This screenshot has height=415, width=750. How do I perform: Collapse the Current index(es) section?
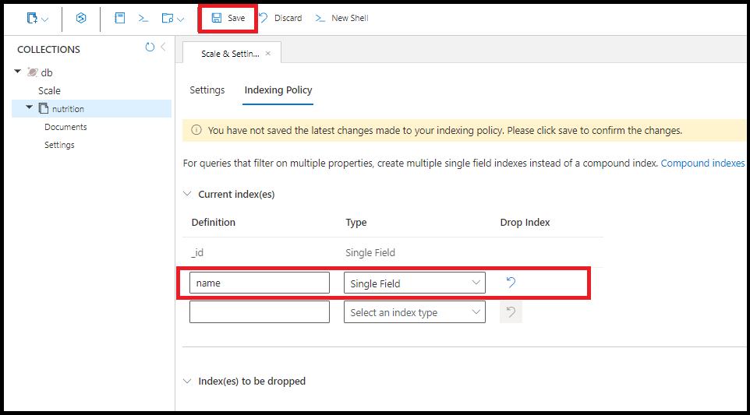coord(187,194)
